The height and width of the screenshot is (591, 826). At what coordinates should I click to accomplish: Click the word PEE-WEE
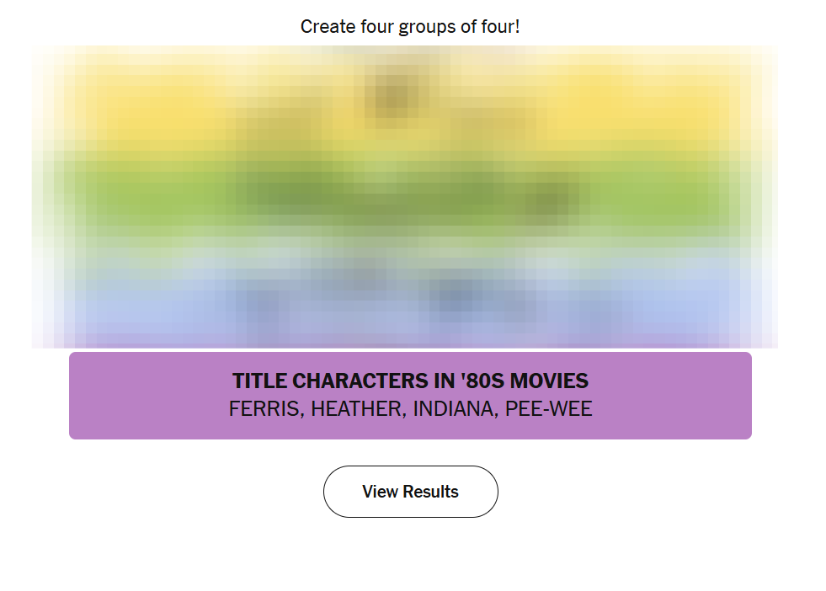click(x=549, y=410)
